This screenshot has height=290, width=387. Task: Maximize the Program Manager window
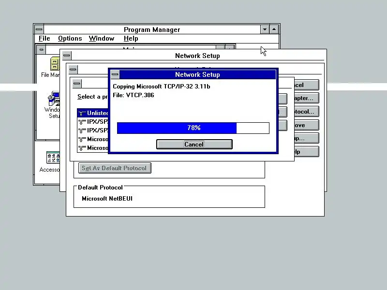[x=274, y=29]
